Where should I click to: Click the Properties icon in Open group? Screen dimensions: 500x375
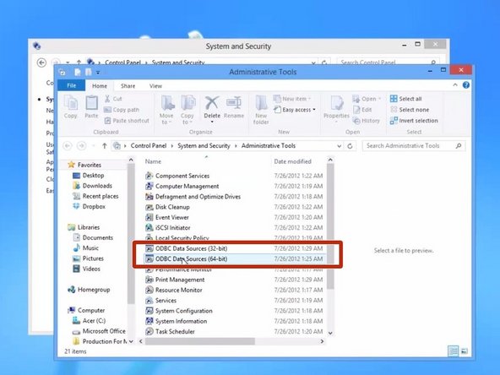click(x=336, y=103)
